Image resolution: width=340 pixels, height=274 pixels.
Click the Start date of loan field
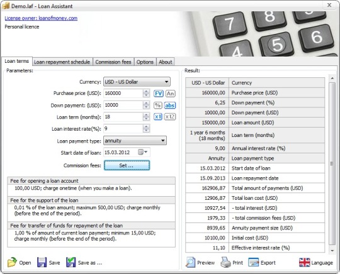point(127,152)
